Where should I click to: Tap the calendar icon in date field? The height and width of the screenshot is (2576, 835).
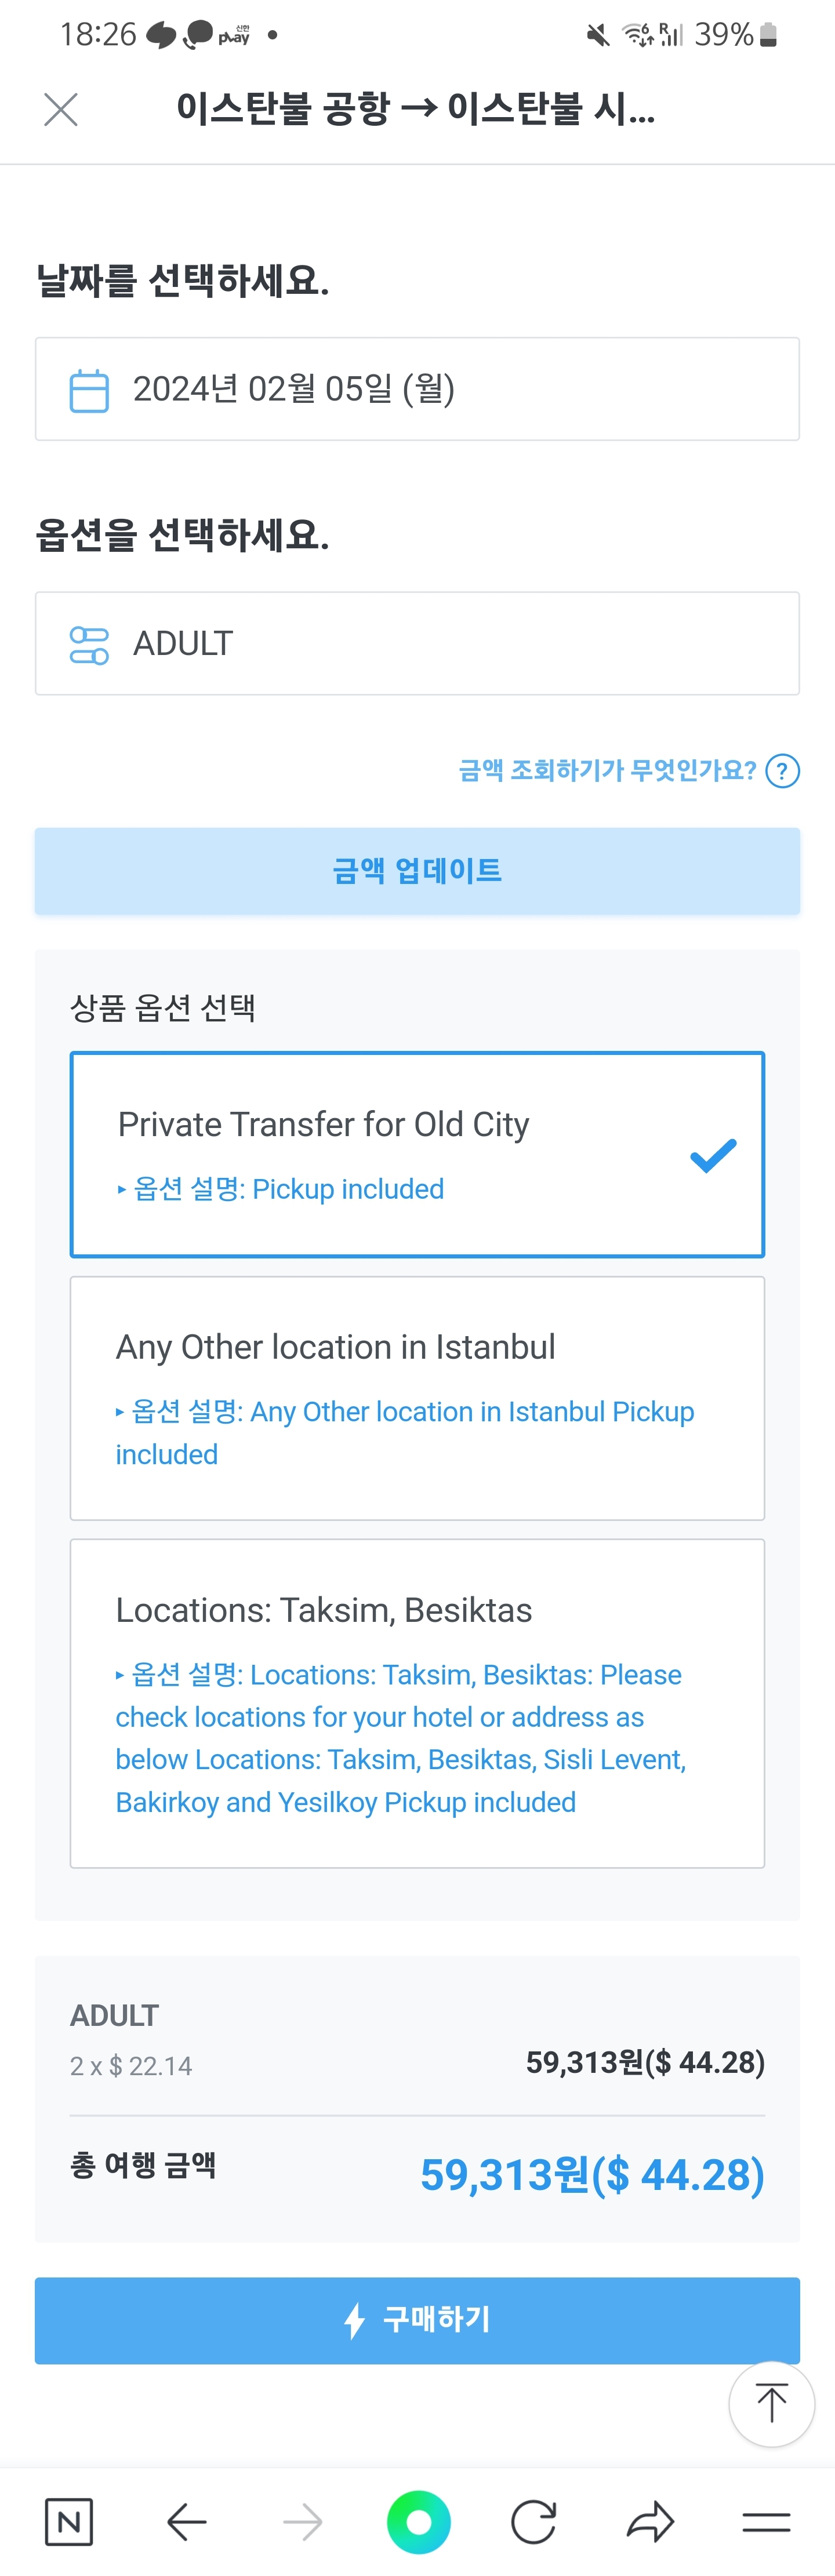pos(89,390)
